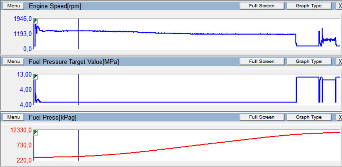Show Fuel Press graph in Full Screen

[262, 117]
